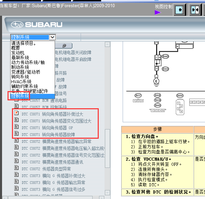Screen dimensions: 205x199
Task: Click the vertical scrollbar thumb of list
Action: point(107,148)
